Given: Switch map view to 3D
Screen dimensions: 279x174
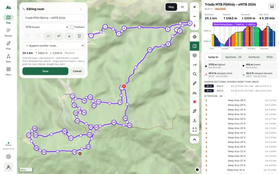Looking at the screenshot, I should click(x=182, y=7).
